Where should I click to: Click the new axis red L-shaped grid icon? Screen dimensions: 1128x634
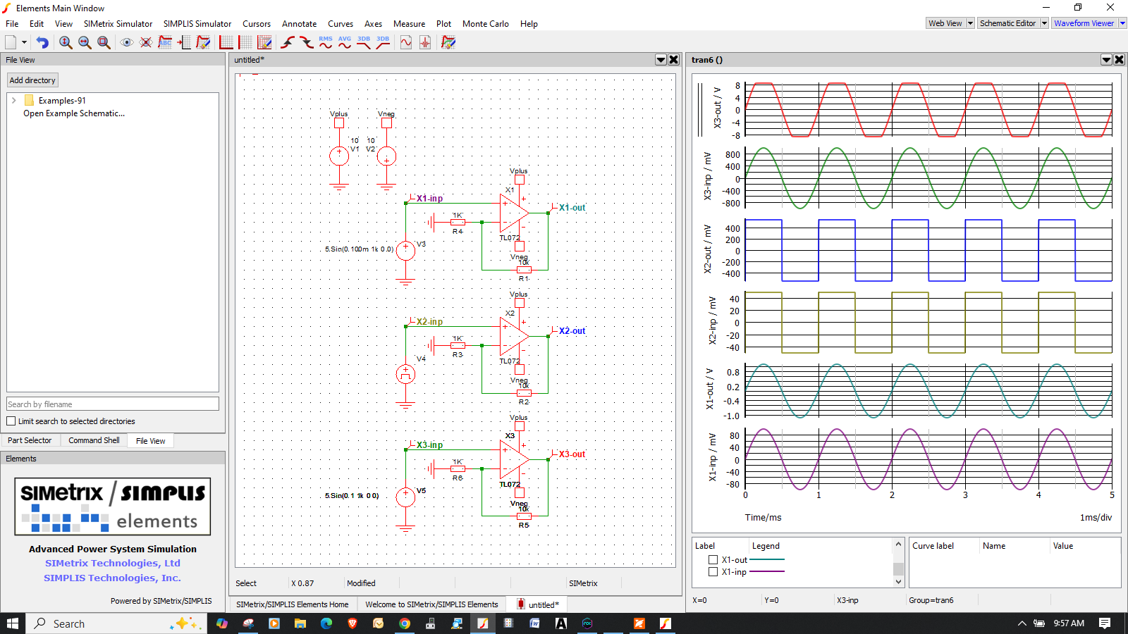(x=226, y=42)
